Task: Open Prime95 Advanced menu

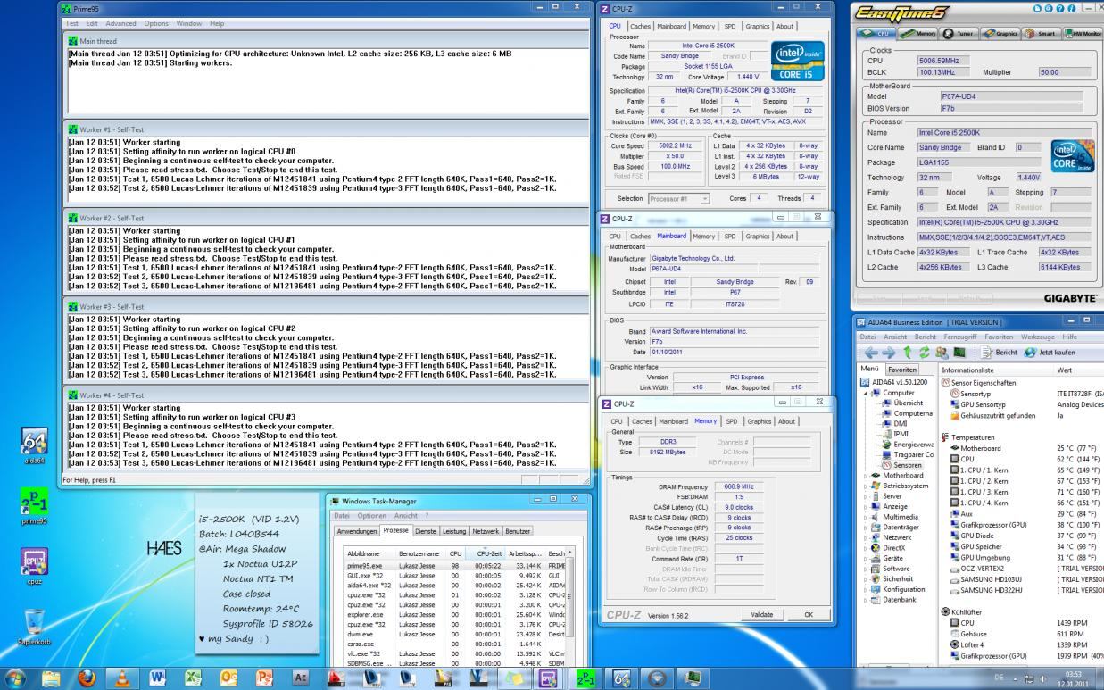Action: [x=122, y=23]
